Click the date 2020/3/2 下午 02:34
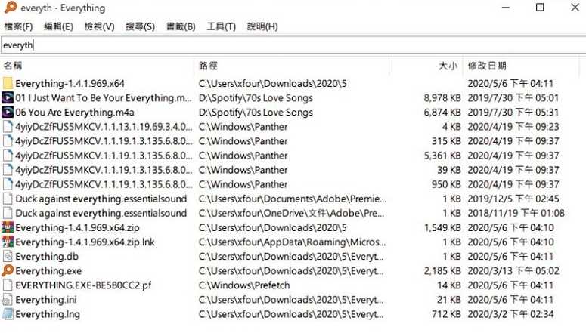Viewport: 586px width, 333px height. (510, 314)
